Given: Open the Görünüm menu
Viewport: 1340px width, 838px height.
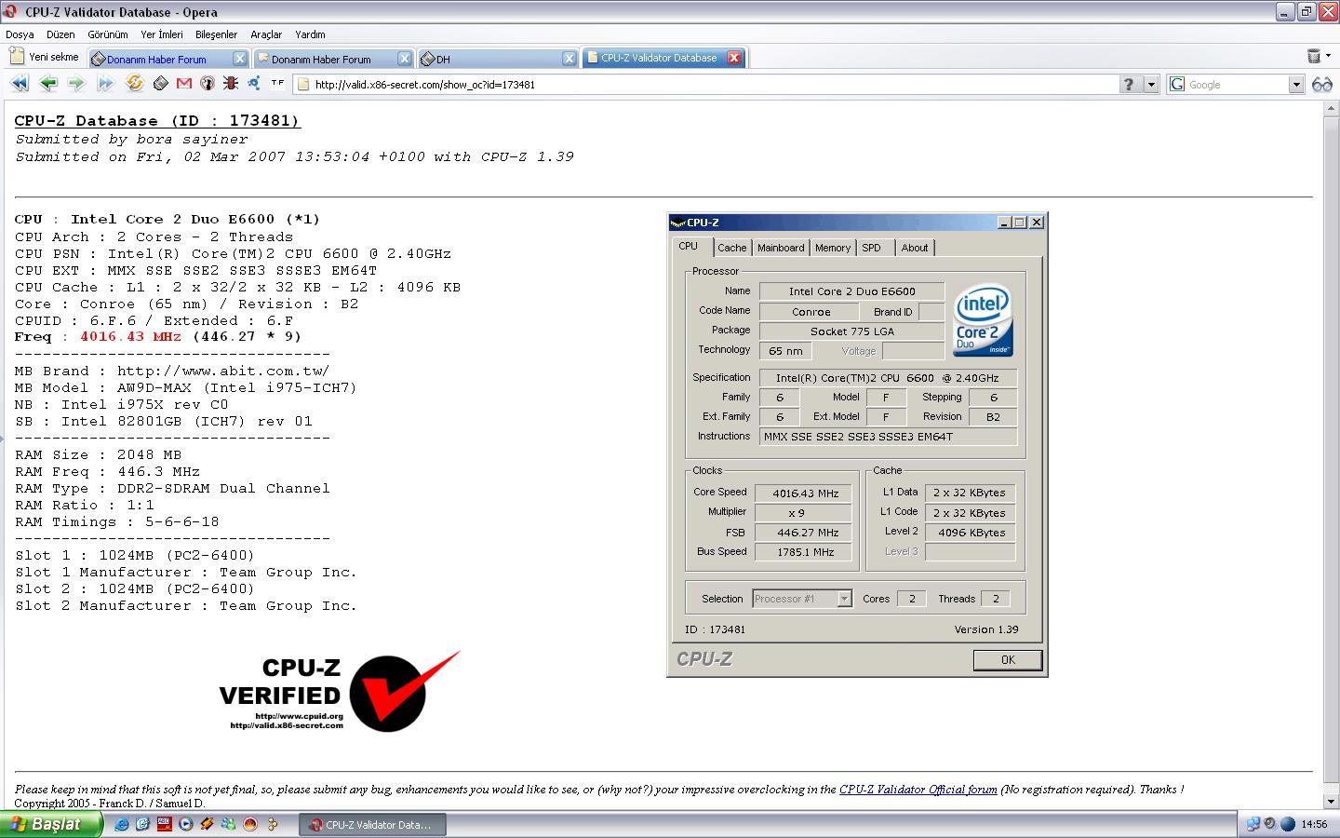Looking at the screenshot, I should click(108, 34).
